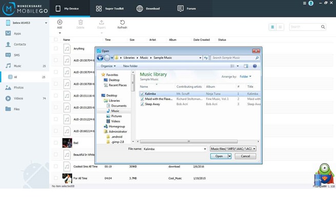
Task: Select Sleep Away file
Action: (152, 104)
